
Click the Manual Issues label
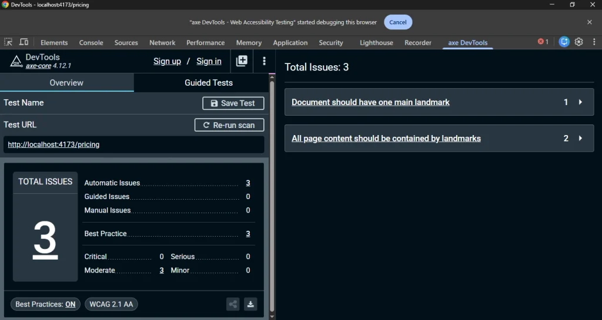108,210
